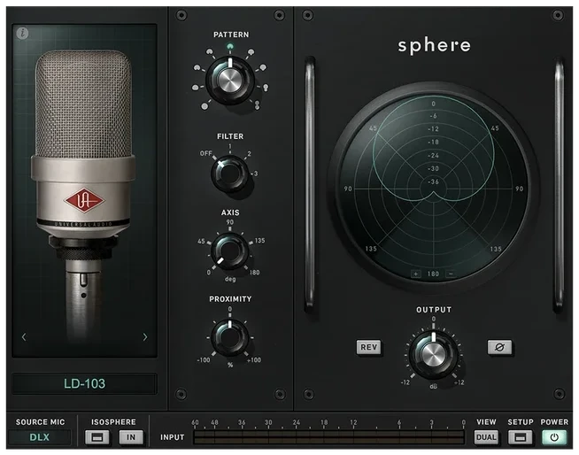Click the -12 output label
579x455 pixels.
point(405,382)
